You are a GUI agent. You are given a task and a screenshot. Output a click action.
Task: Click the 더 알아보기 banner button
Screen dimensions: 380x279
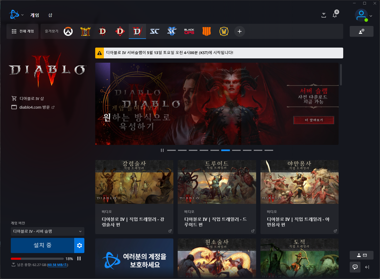tap(314, 120)
